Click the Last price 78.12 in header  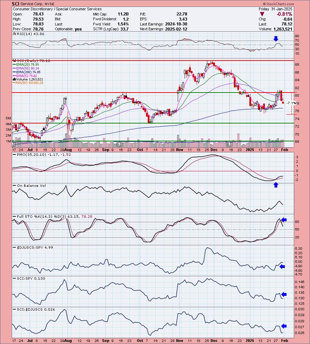tap(287, 24)
